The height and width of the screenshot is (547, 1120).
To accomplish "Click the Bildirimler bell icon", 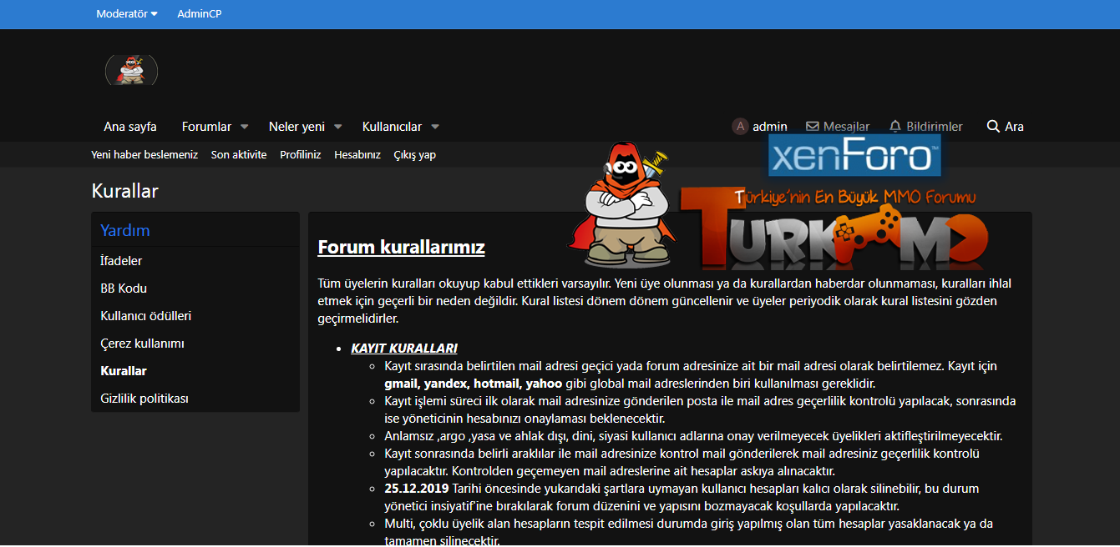I will click(895, 127).
